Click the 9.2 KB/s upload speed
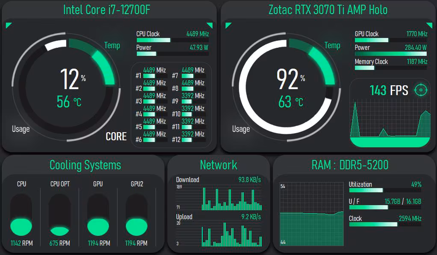This screenshot has width=437, height=255. (x=251, y=217)
